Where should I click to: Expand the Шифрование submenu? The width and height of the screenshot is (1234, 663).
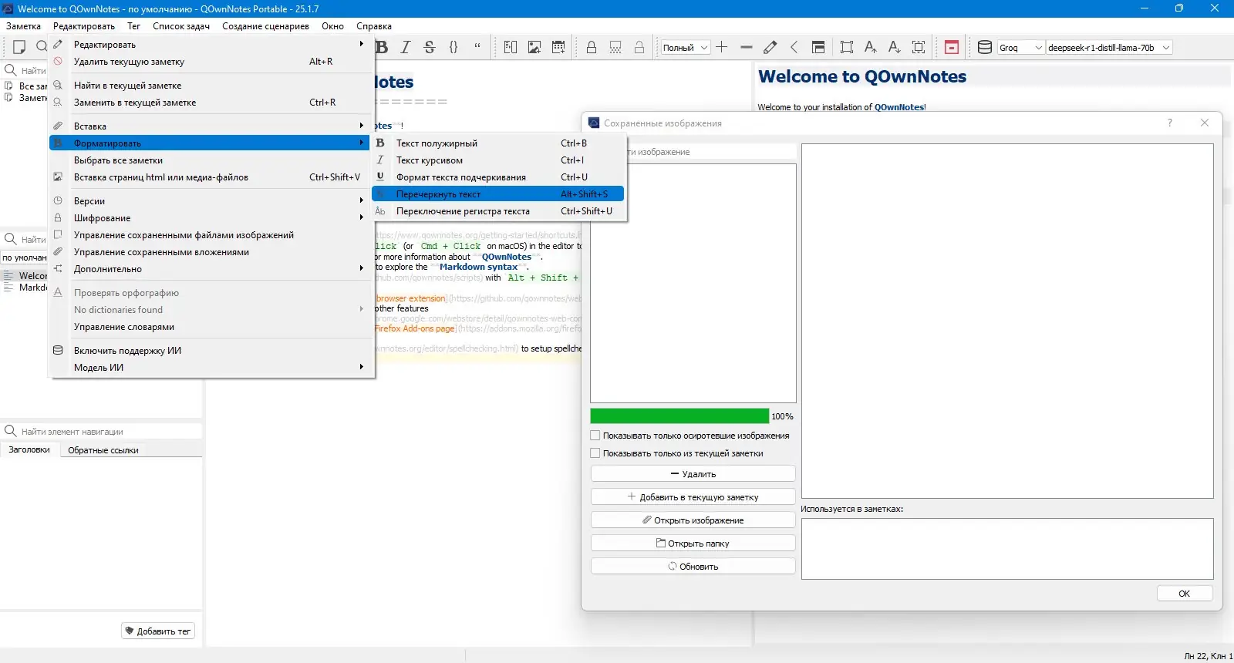point(211,218)
